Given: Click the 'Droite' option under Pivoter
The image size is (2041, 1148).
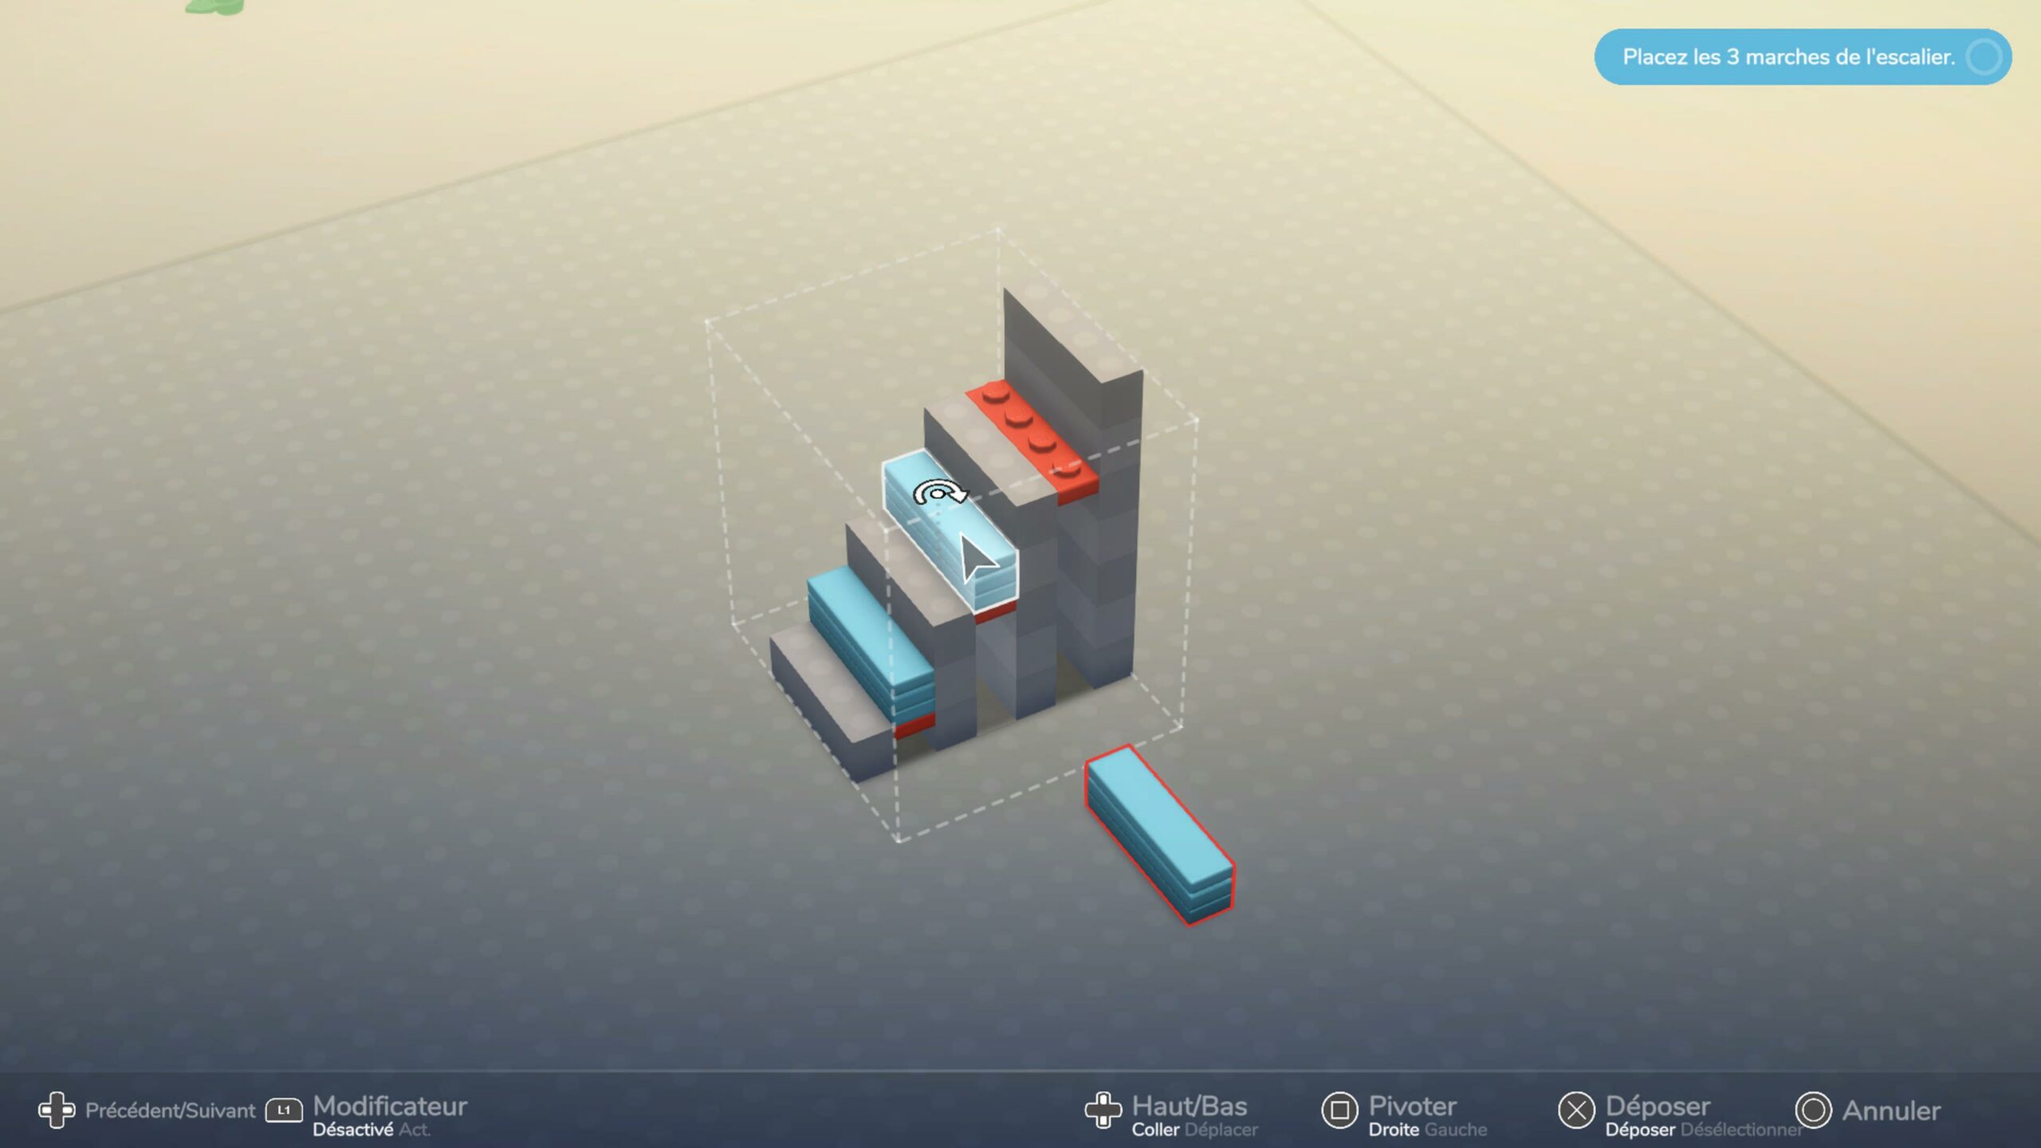Looking at the screenshot, I should pos(1394,1130).
